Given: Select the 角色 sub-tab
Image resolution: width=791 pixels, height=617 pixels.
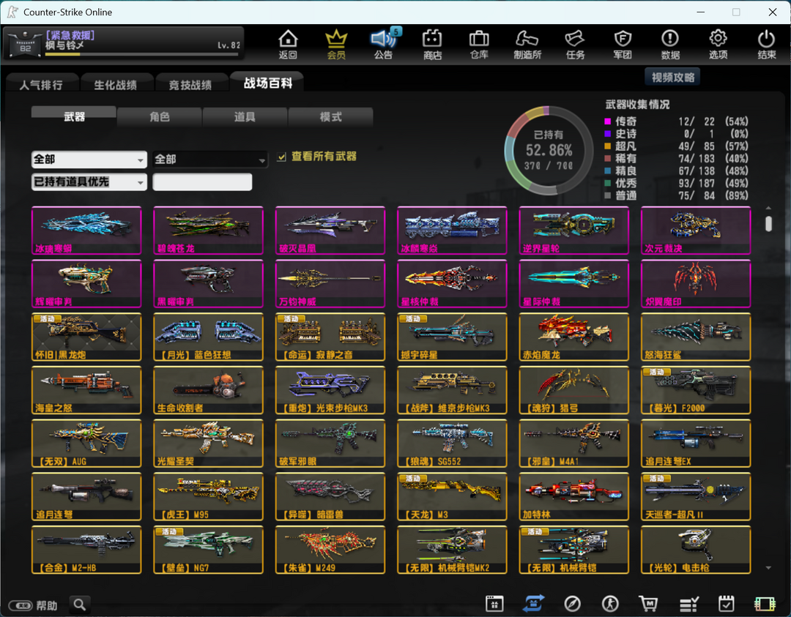Looking at the screenshot, I should (160, 116).
